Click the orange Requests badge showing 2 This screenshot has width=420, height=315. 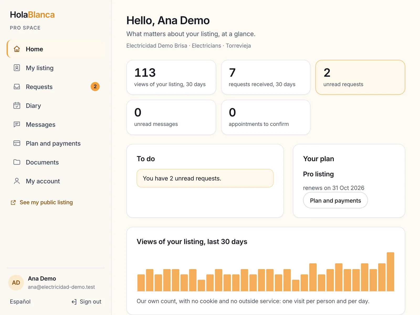(95, 87)
